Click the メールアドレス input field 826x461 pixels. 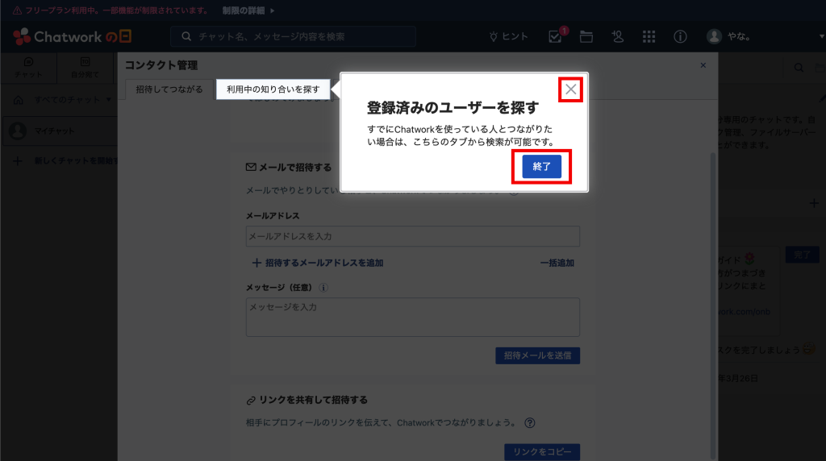(x=412, y=236)
